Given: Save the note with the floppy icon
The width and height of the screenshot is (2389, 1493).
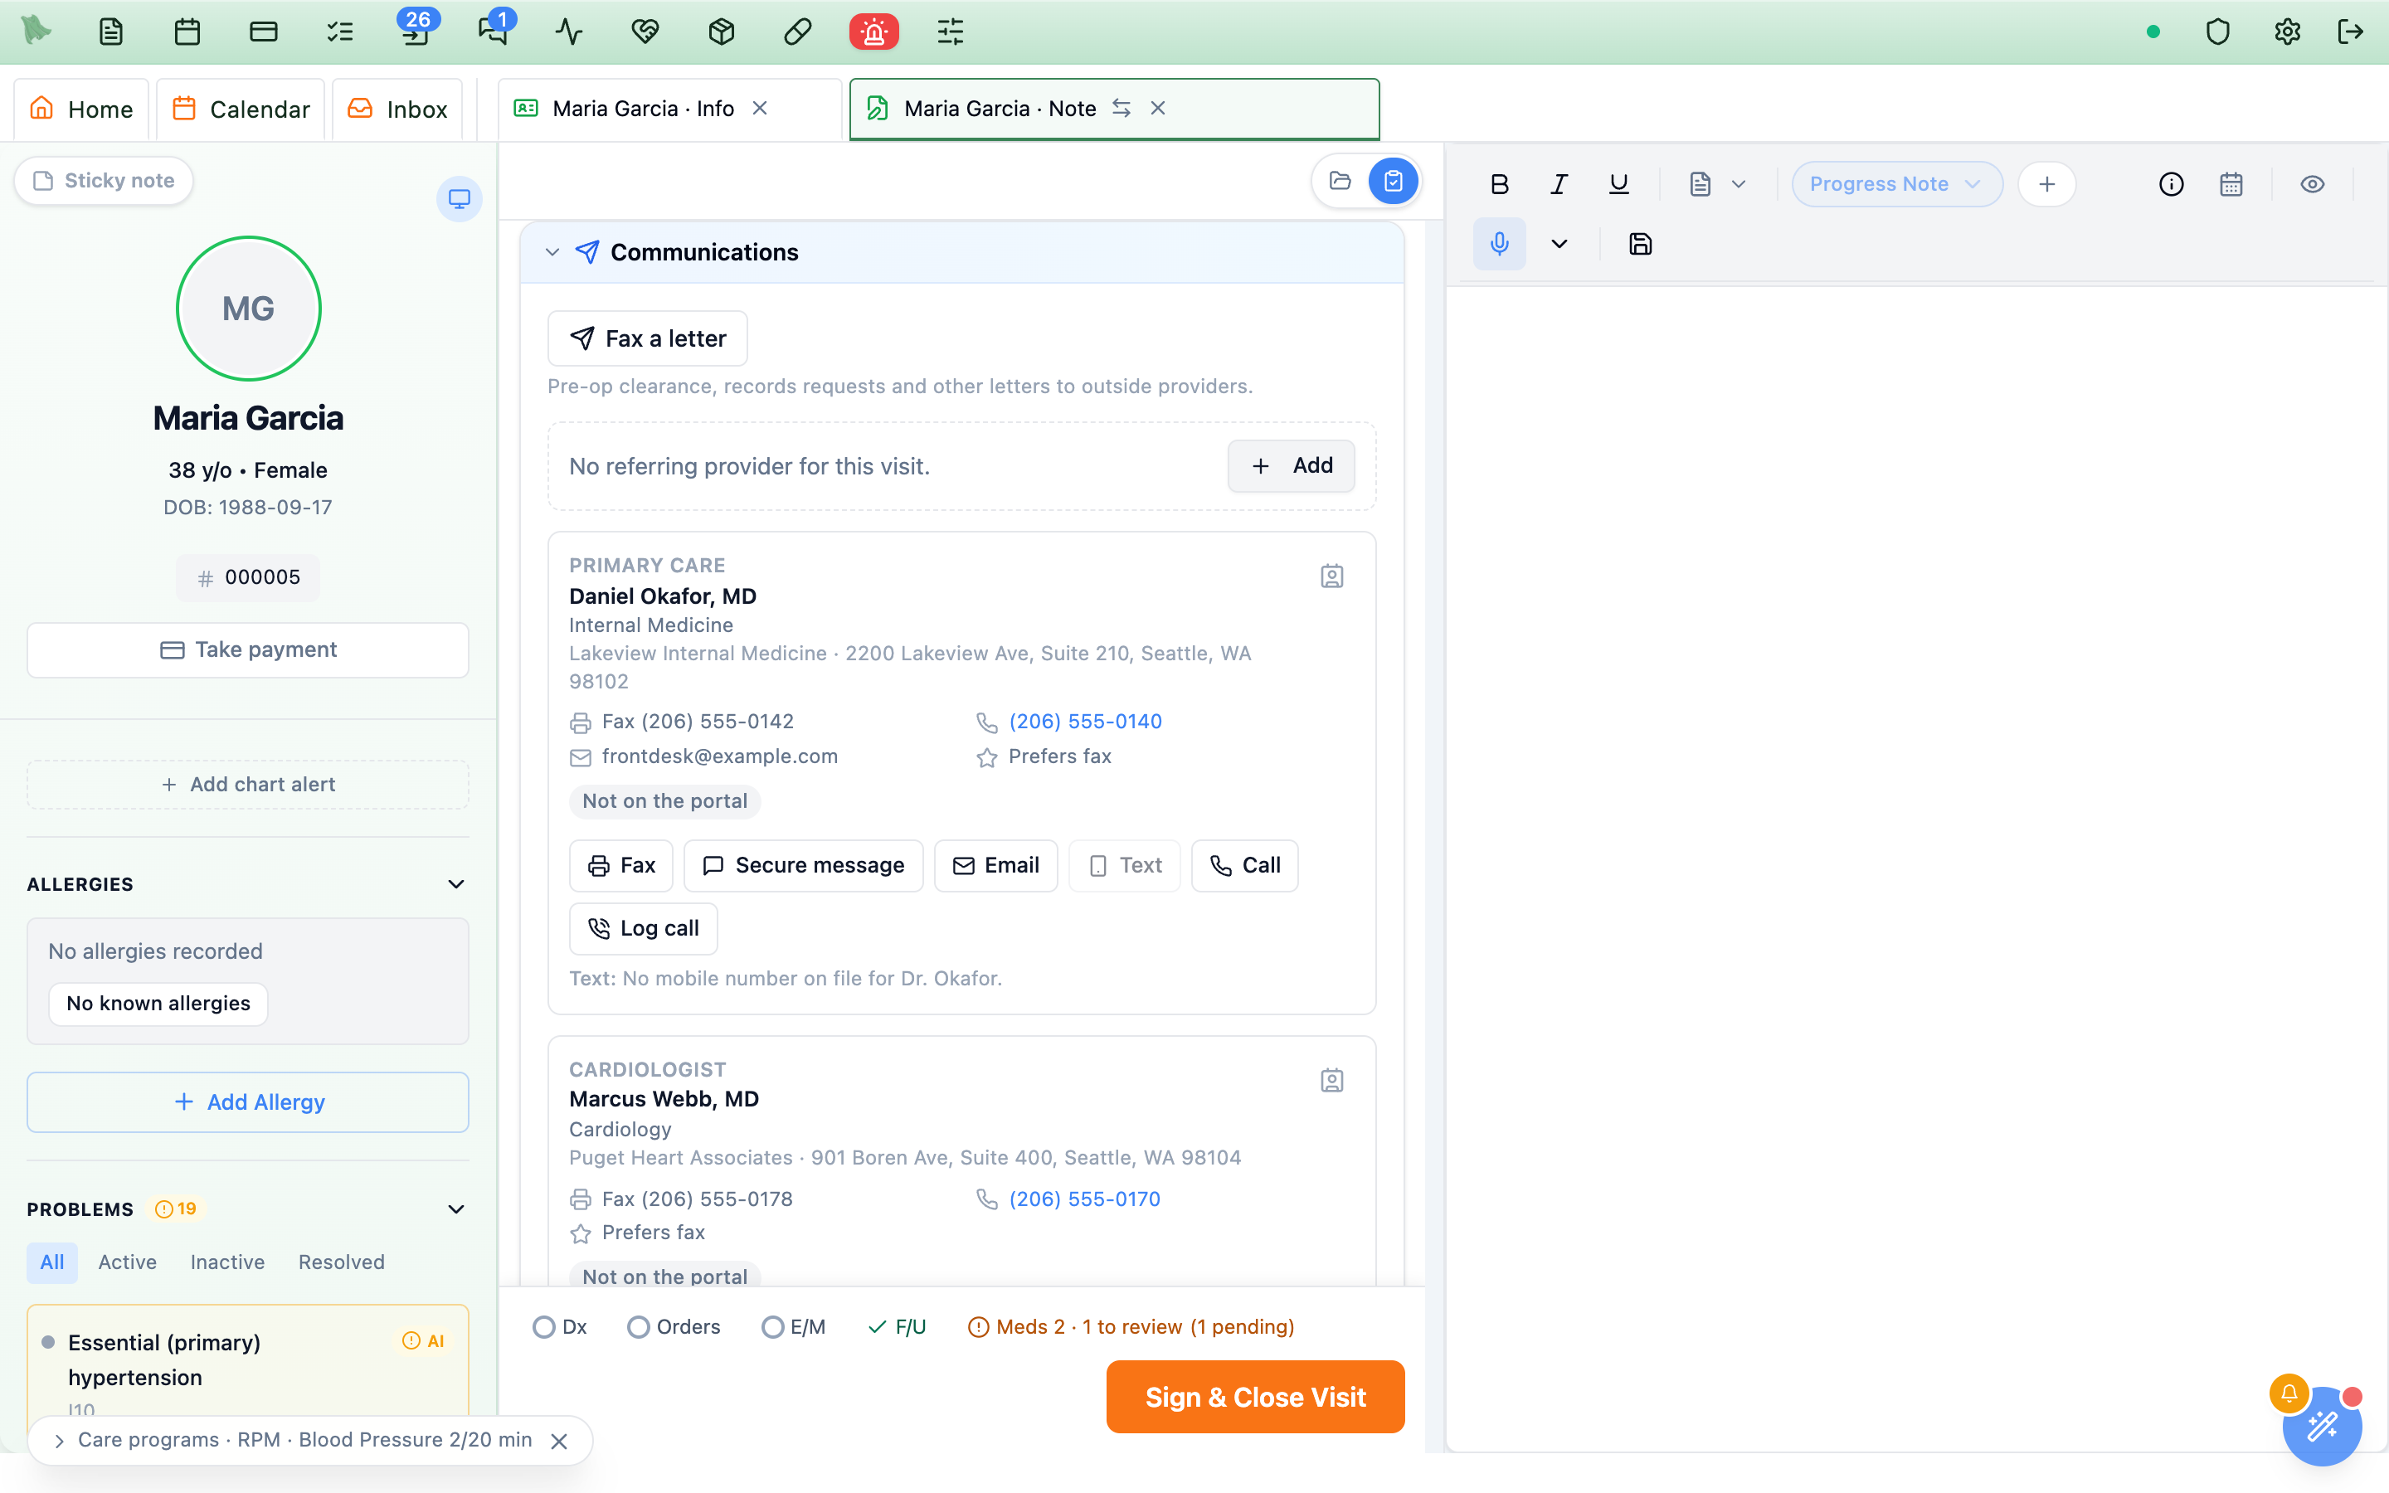Looking at the screenshot, I should click(x=1640, y=244).
